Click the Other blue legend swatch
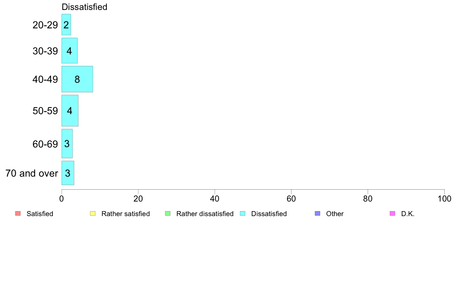The height and width of the screenshot is (282, 455). point(318,213)
